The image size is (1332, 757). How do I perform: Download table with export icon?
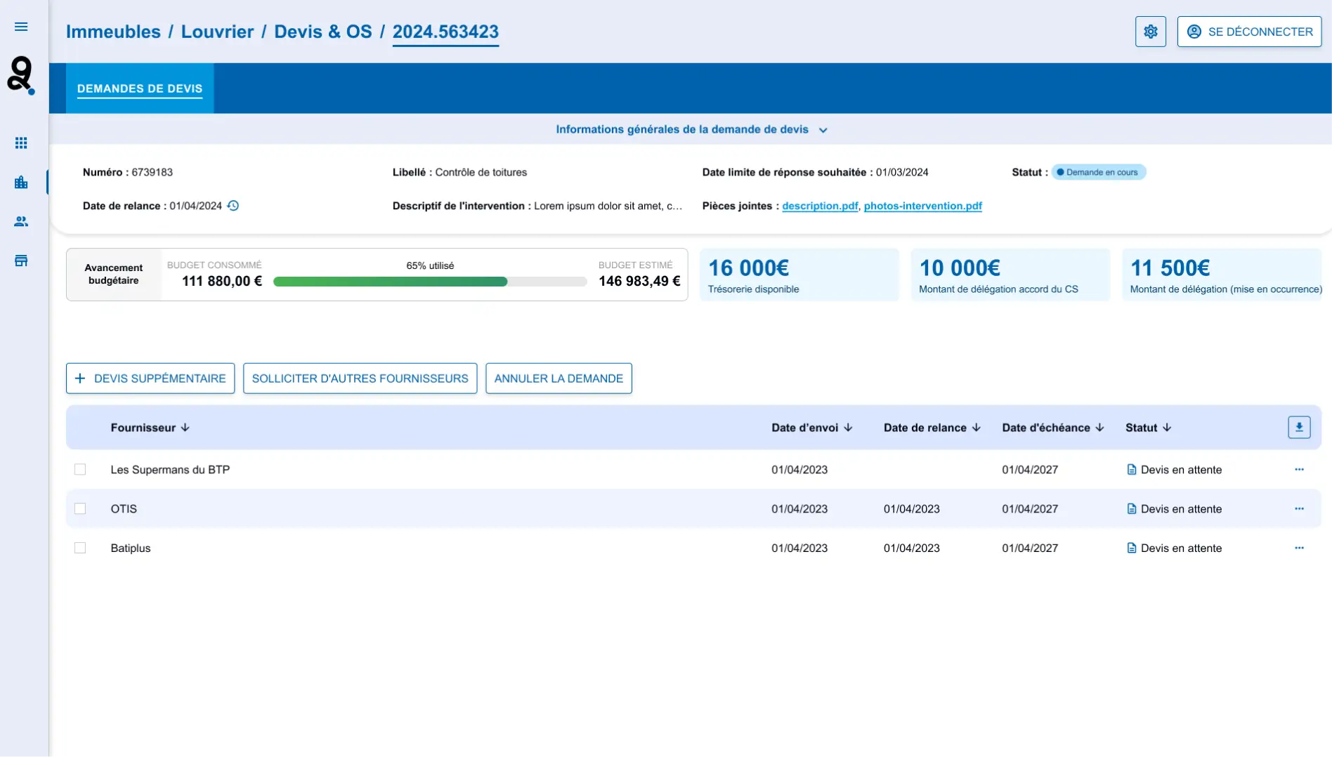(x=1299, y=427)
